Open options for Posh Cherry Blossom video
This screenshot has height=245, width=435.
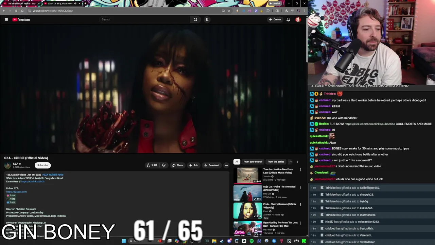coord(300,205)
